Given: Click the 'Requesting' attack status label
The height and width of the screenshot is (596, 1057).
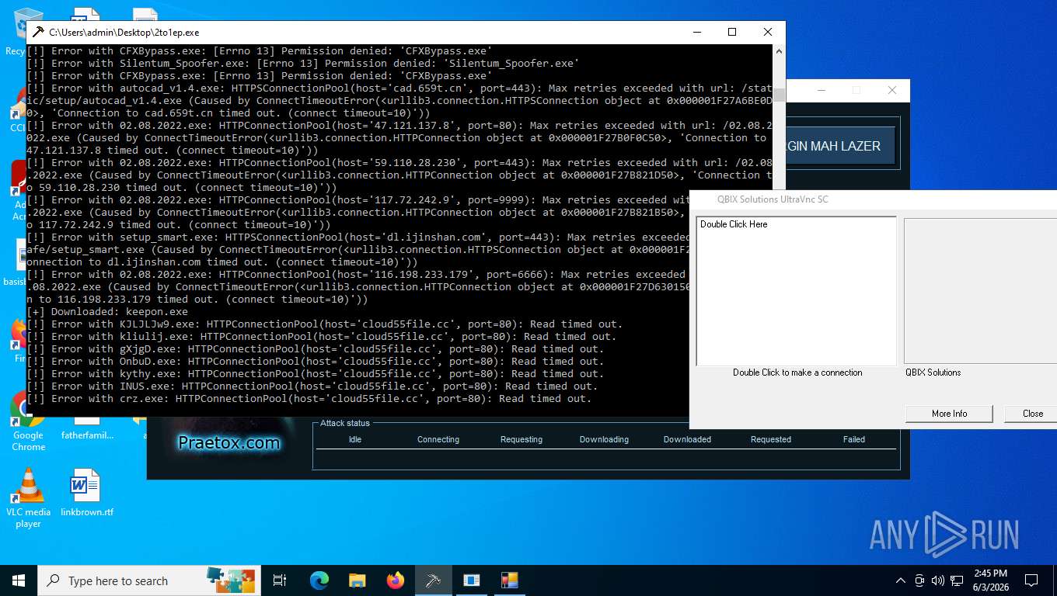Looking at the screenshot, I should (522, 439).
